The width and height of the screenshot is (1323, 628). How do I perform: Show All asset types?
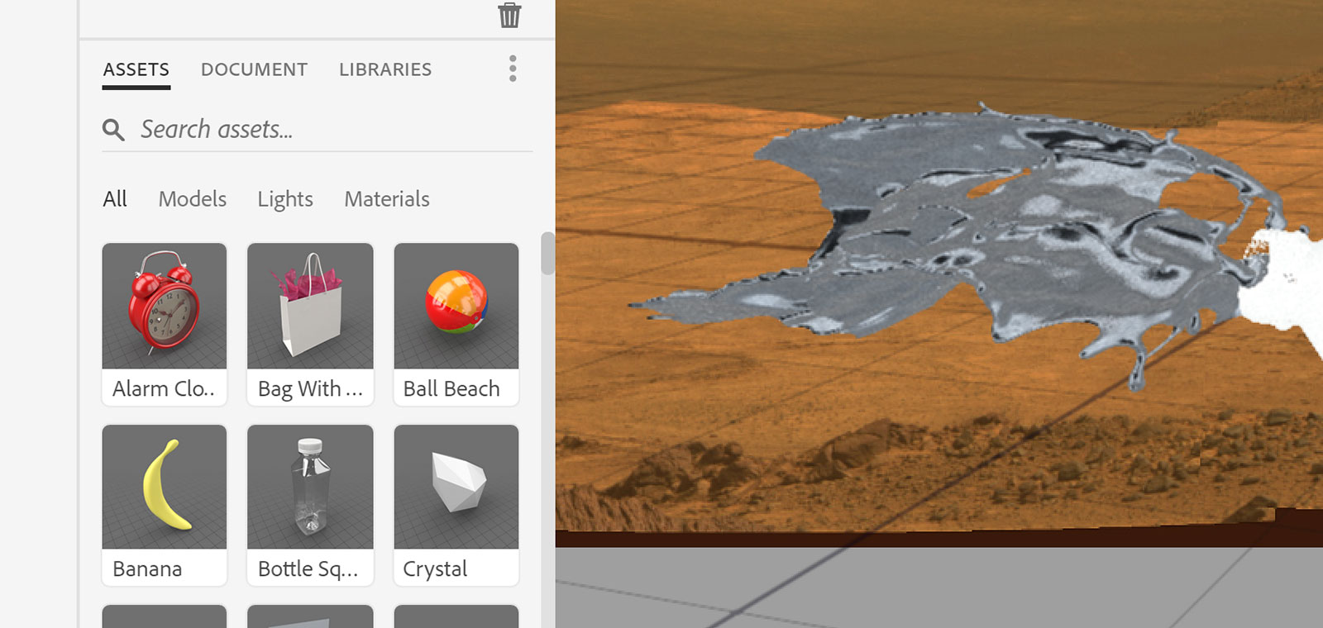(x=115, y=199)
